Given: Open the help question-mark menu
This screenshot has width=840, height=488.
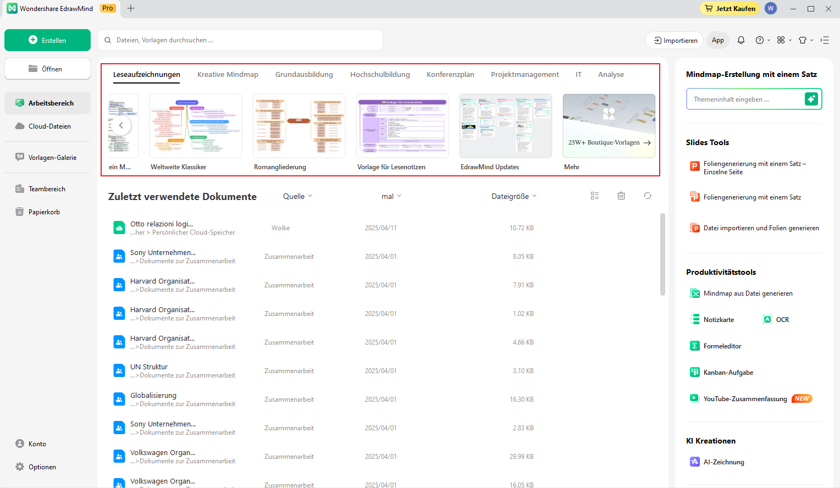Looking at the screenshot, I should click(x=762, y=40).
